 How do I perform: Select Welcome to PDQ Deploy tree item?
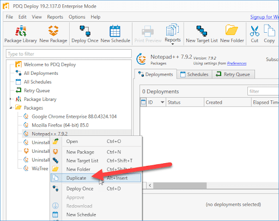click(x=50, y=64)
